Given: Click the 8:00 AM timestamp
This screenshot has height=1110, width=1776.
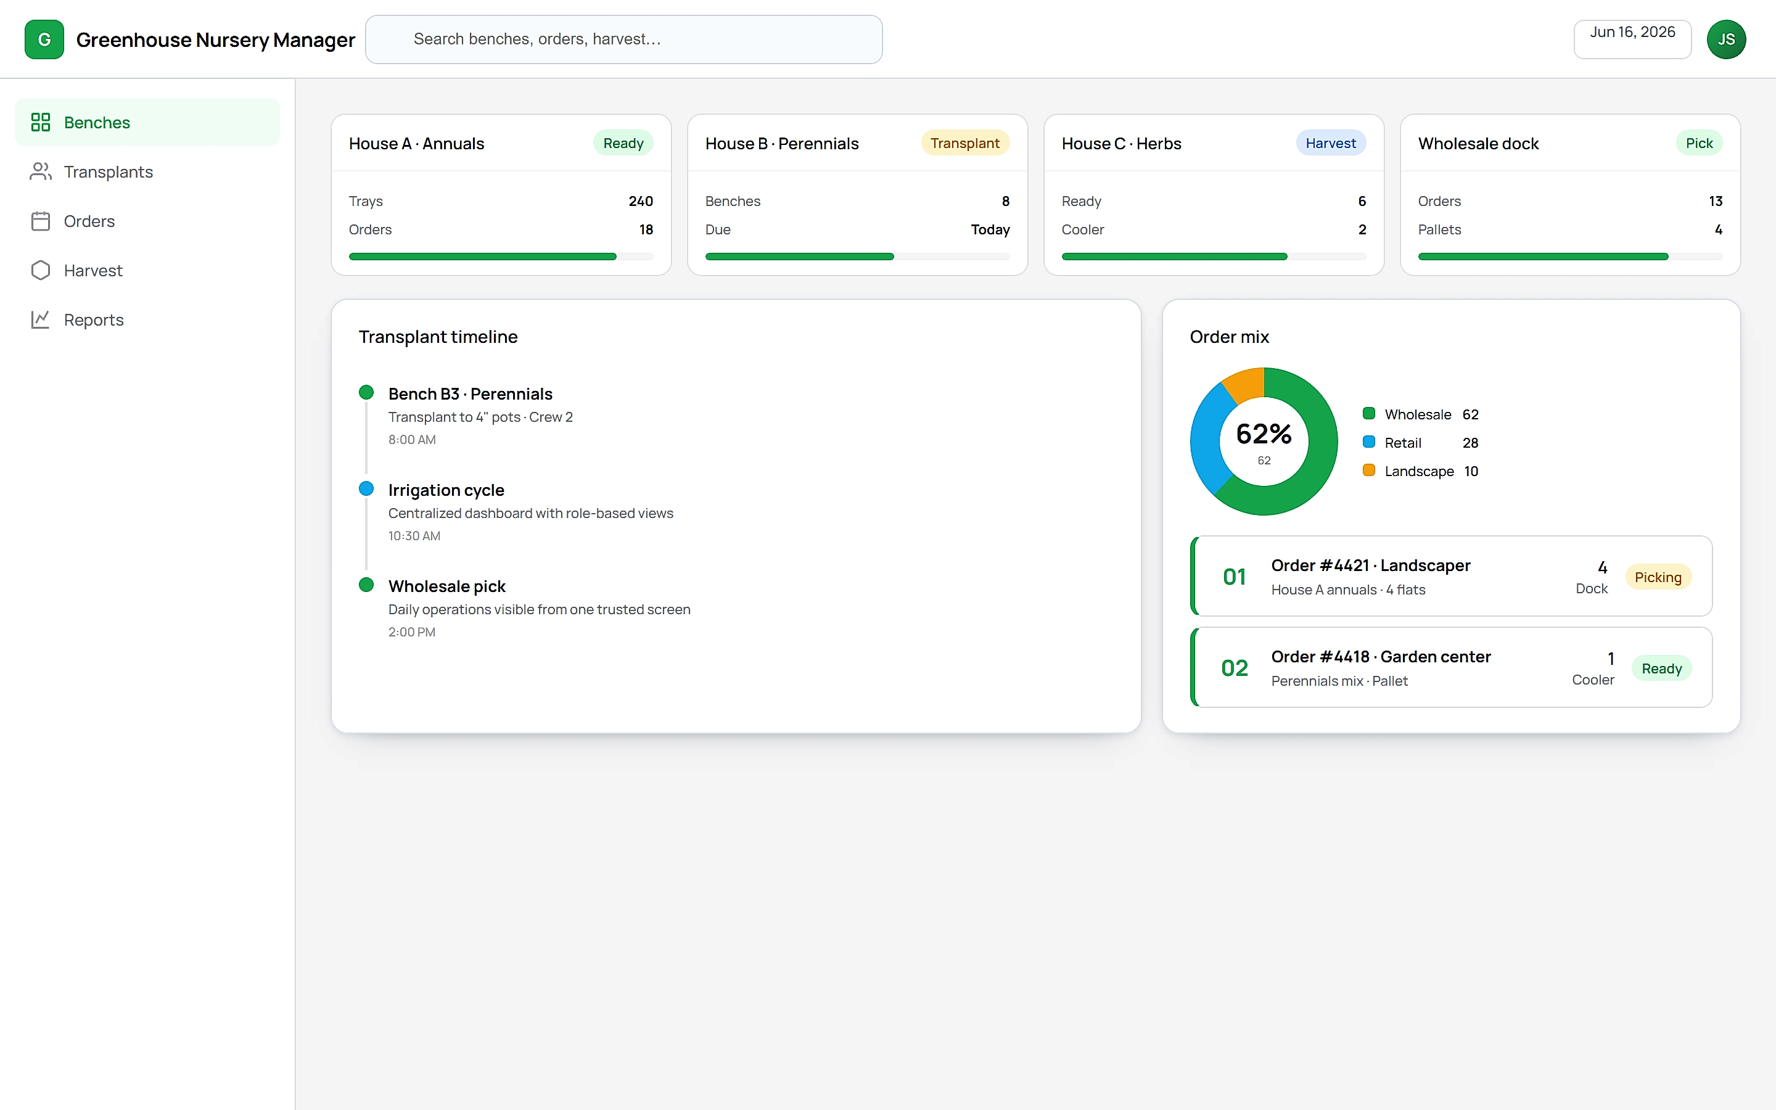Looking at the screenshot, I should tap(412, 440).
